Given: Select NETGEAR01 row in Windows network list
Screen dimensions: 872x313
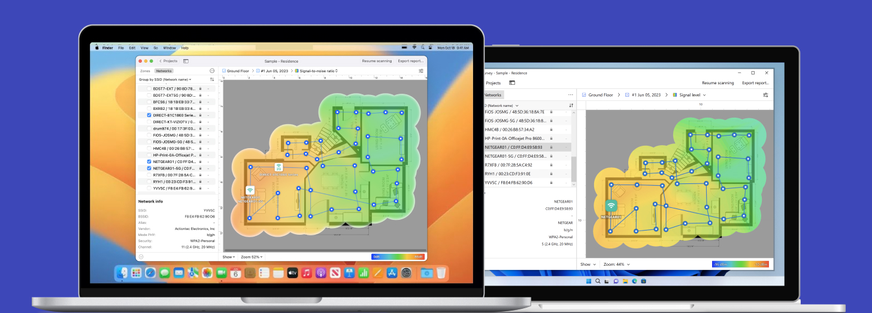Looking at the screenshot, I should click(527, 147).
